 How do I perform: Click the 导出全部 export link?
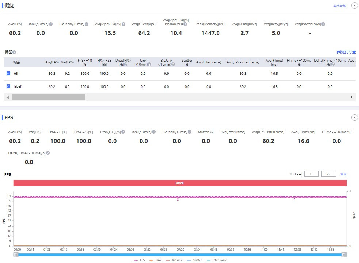339,6
